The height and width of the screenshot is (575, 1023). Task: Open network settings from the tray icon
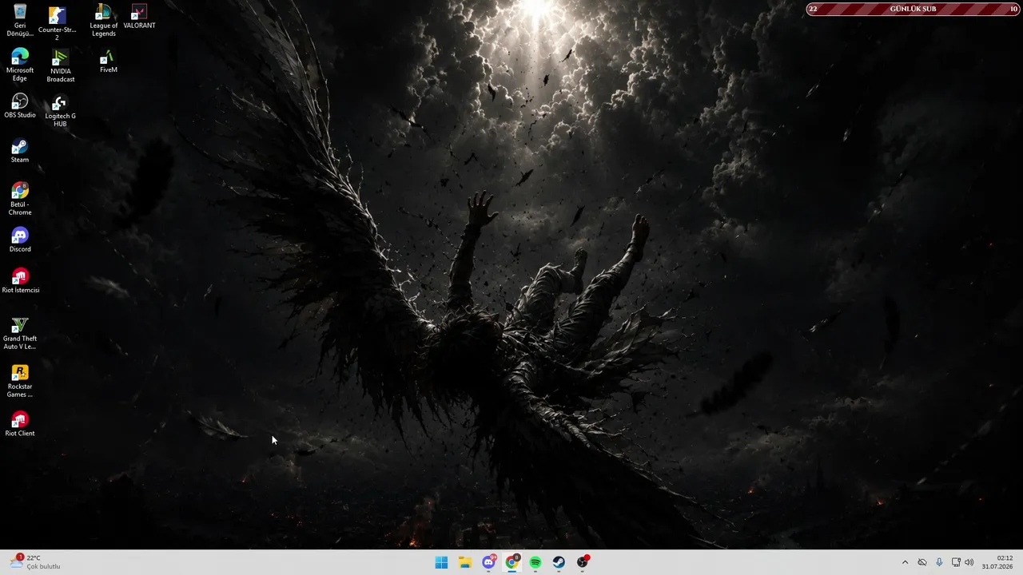click(x=956, y=562)
